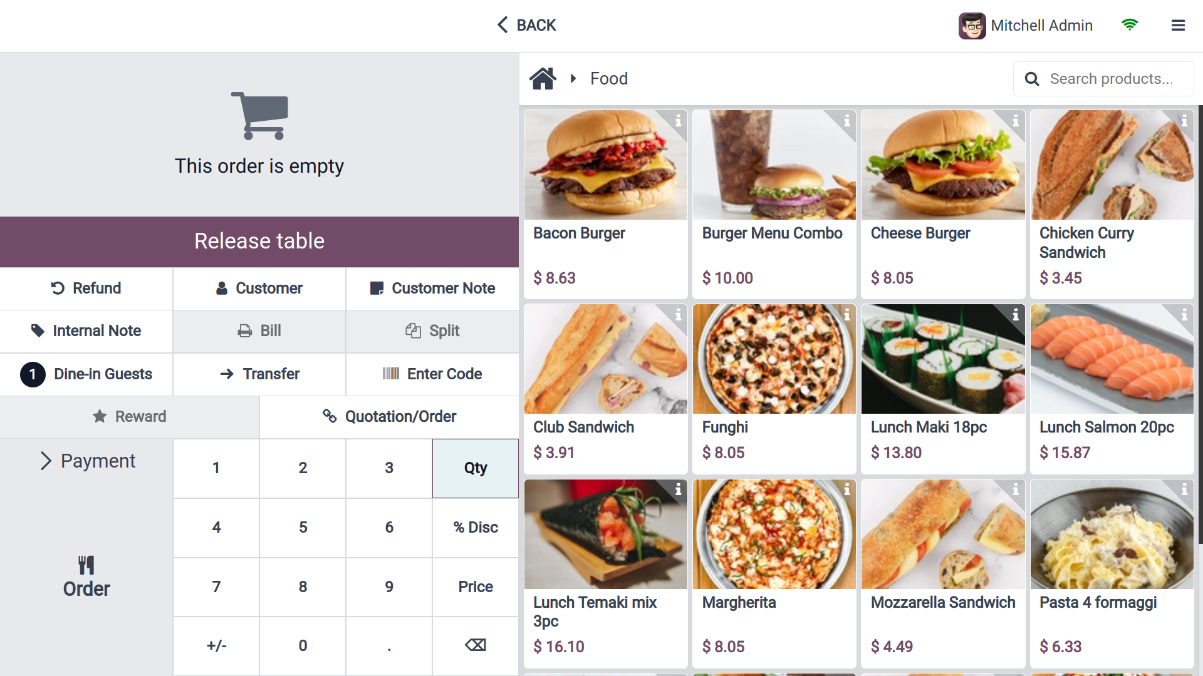The image size is (1203, 676).
Task: Switch numpad to Qty mode
Action: pos(475,468)
